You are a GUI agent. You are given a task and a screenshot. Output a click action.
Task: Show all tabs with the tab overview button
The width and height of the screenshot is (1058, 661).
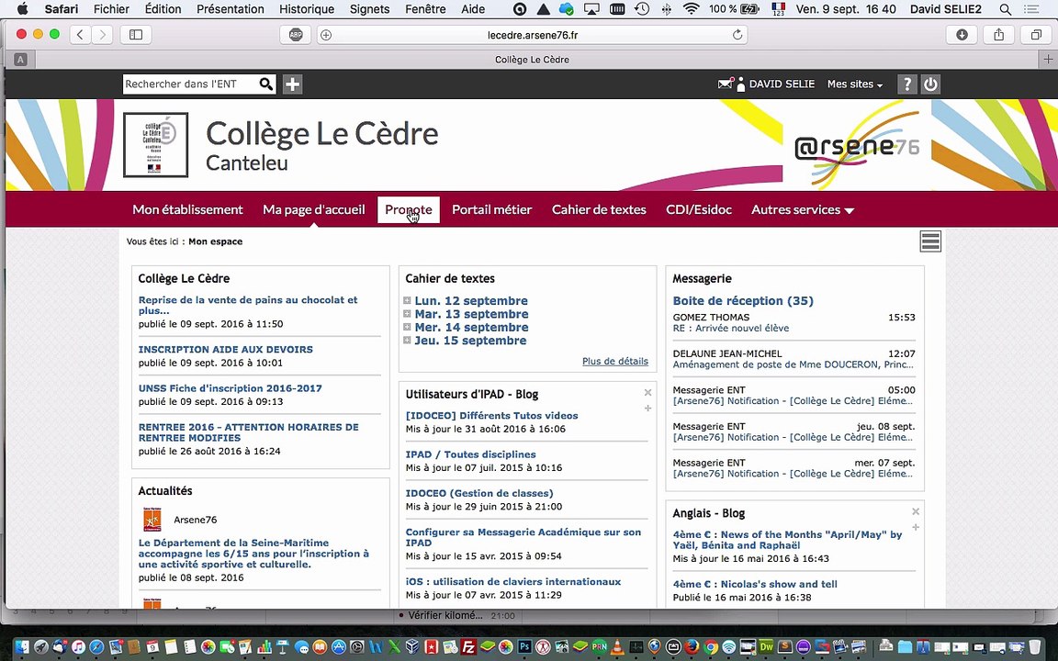1036,34
